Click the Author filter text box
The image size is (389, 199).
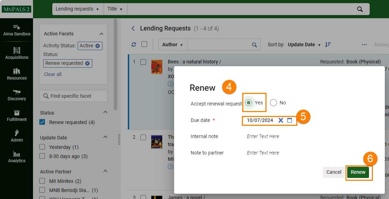219,44
